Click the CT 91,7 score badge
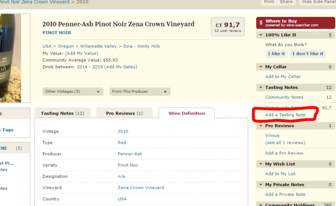Screen dimensions: 336x206 228,27
